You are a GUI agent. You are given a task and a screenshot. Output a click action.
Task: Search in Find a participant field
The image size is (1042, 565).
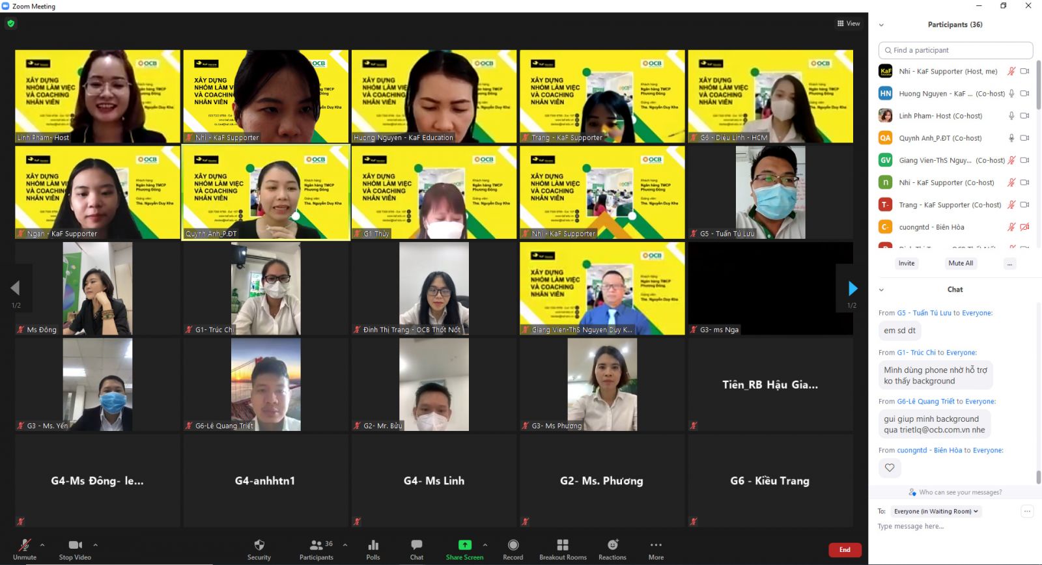(955, 50)
